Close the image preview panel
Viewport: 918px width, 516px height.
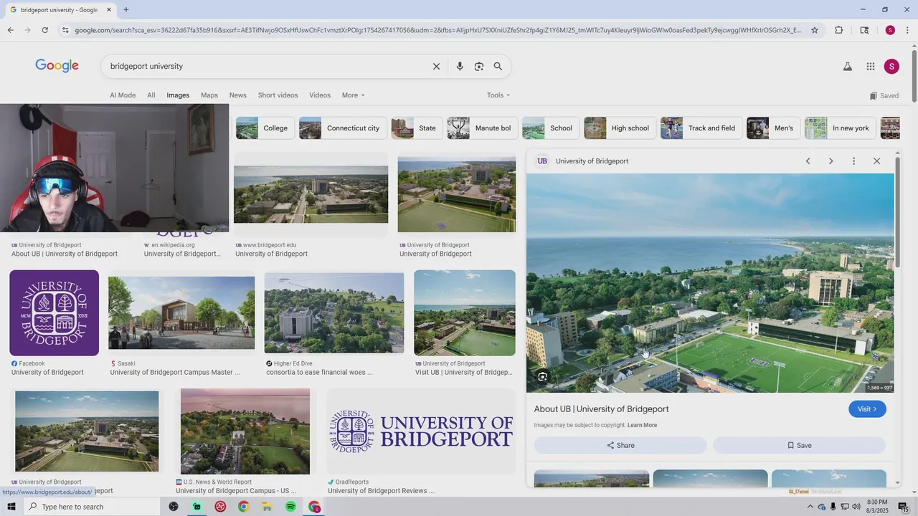tap(876, 161)
